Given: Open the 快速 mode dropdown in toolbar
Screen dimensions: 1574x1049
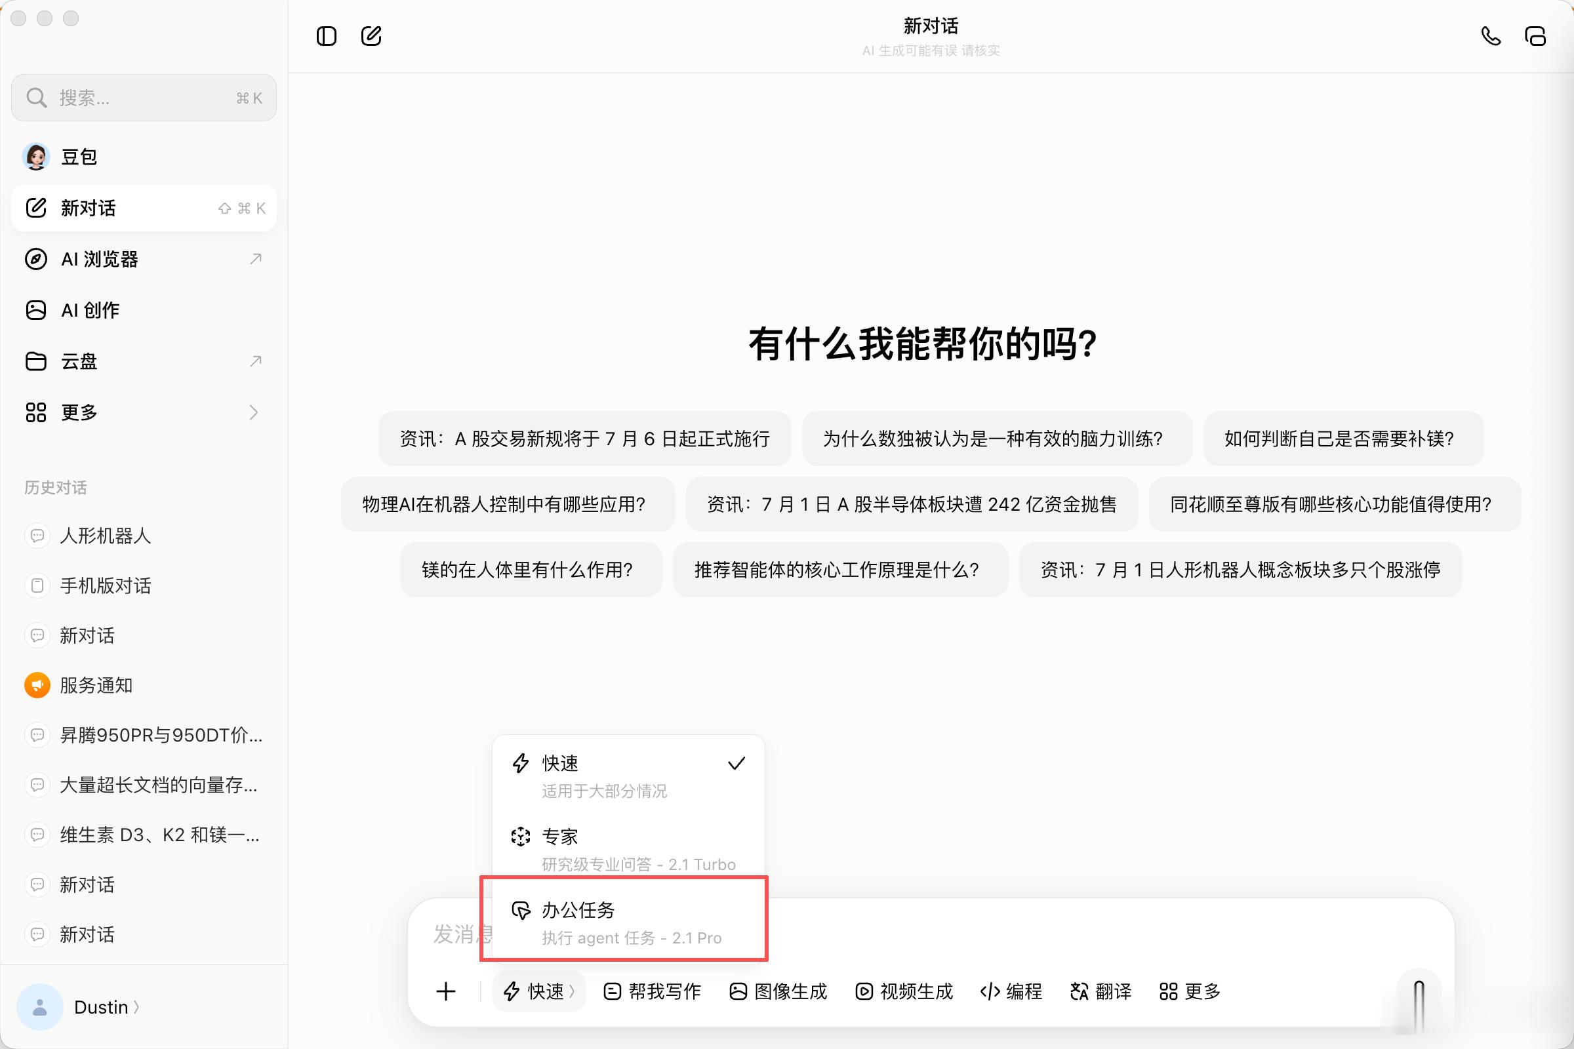Looking at the screenshot, I should pyautogui.click(x=538, y=991).
